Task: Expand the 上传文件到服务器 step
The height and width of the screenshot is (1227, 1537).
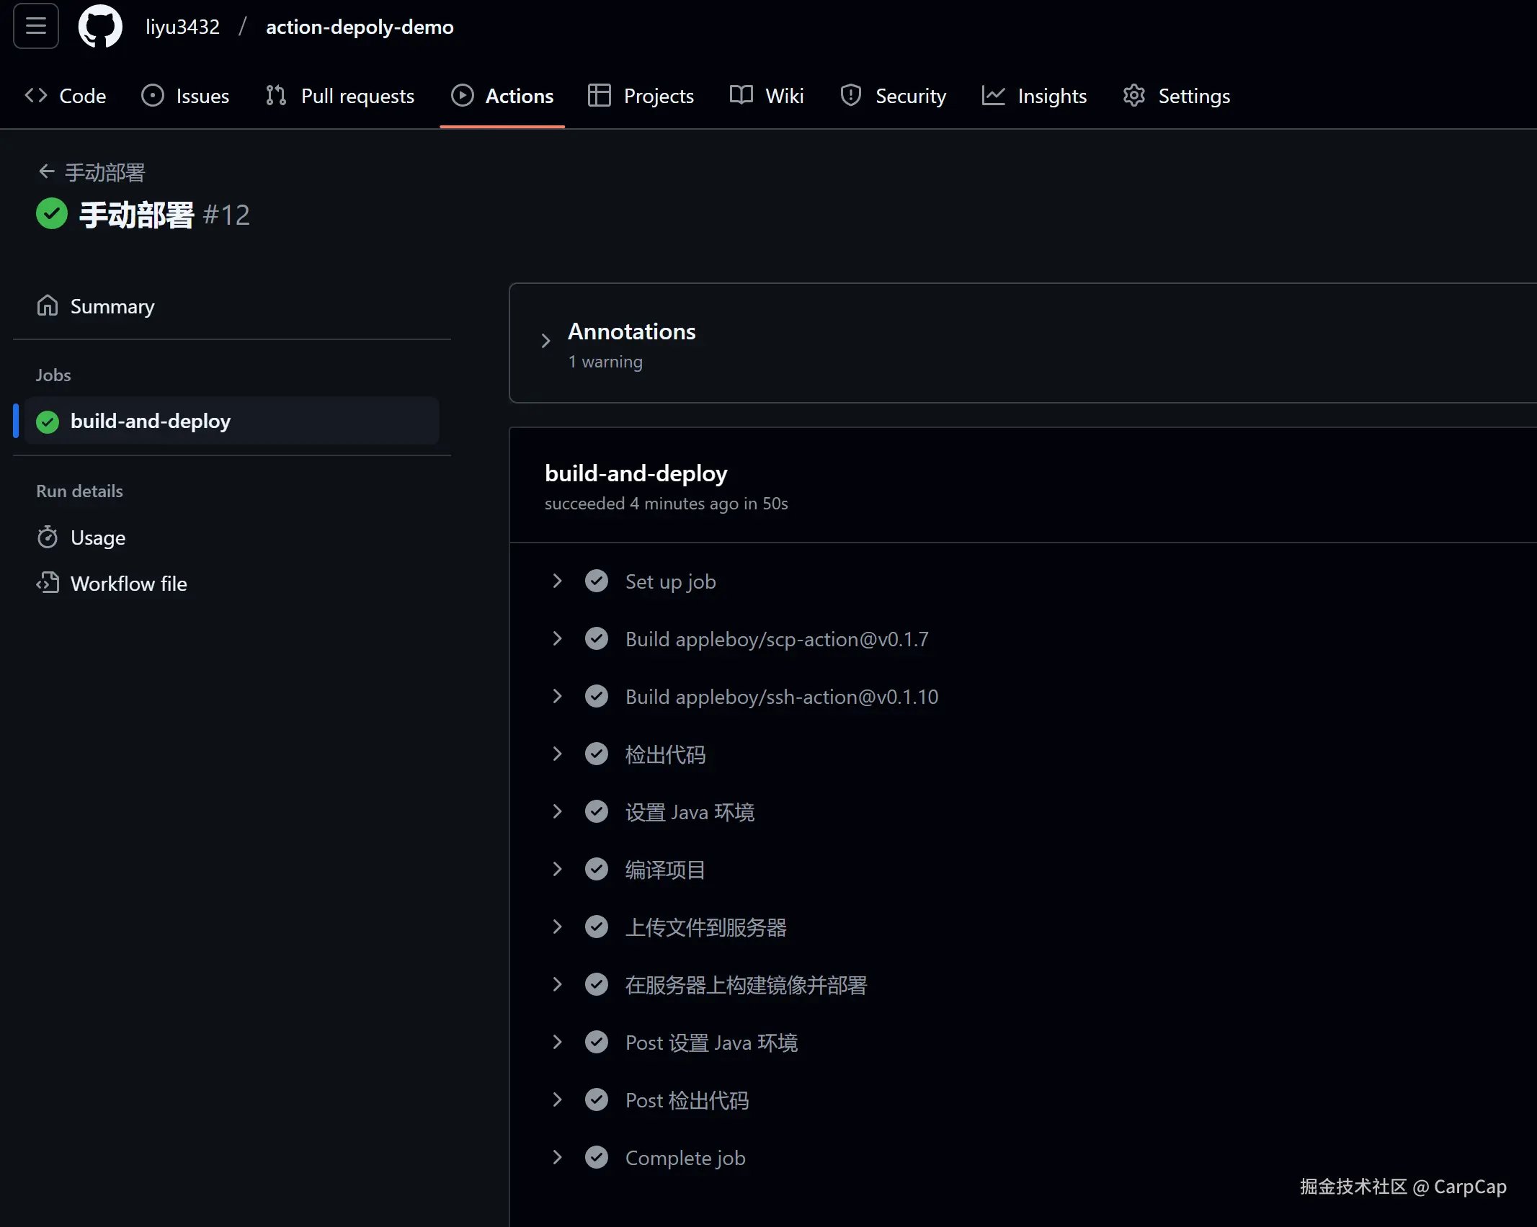Action: (557, 927)
